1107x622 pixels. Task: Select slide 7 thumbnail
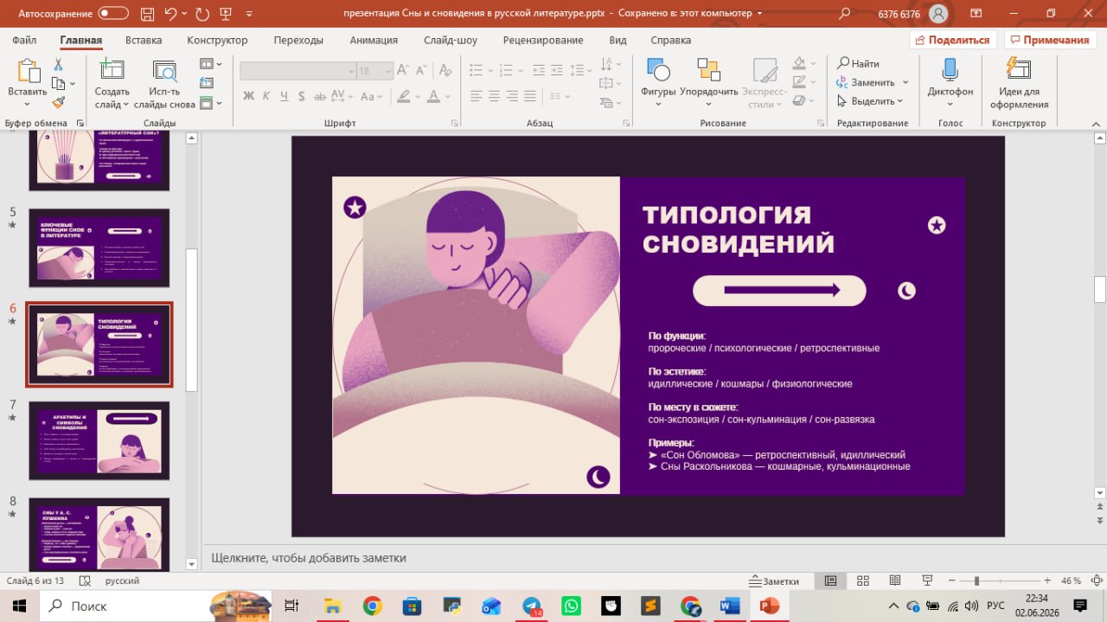99,440
